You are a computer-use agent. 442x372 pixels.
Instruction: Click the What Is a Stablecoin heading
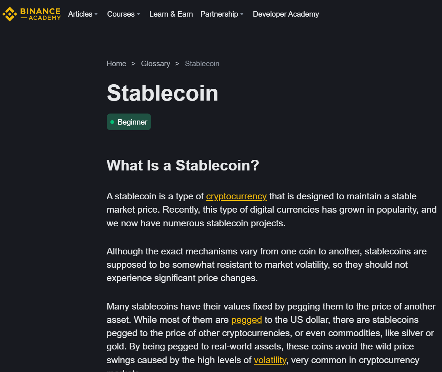[x=183, y=165]
